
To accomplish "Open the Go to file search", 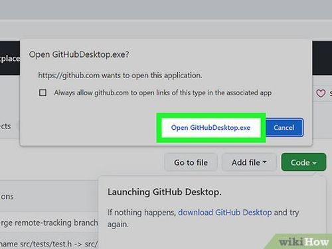I will click(x=191, y=162).
